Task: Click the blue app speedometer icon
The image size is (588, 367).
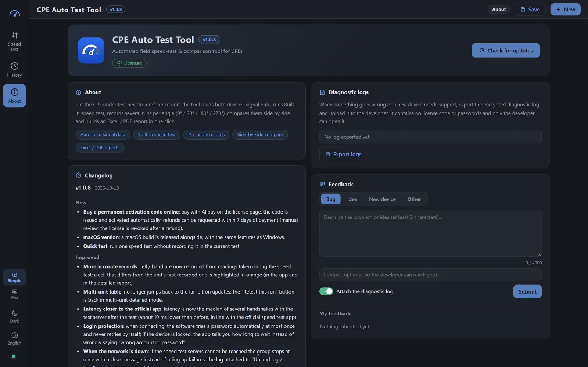Action: point(91,51)
